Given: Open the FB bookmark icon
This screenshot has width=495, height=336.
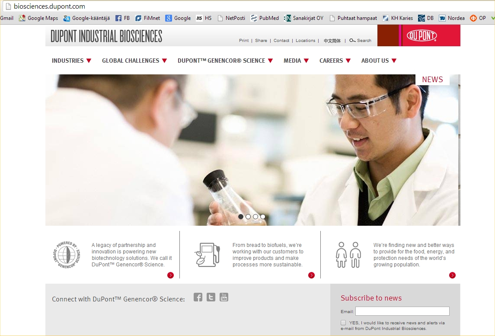Looking at the screenshot, I should (x=118, y=18).
